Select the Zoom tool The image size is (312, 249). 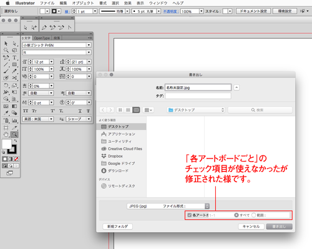point(14,135)
